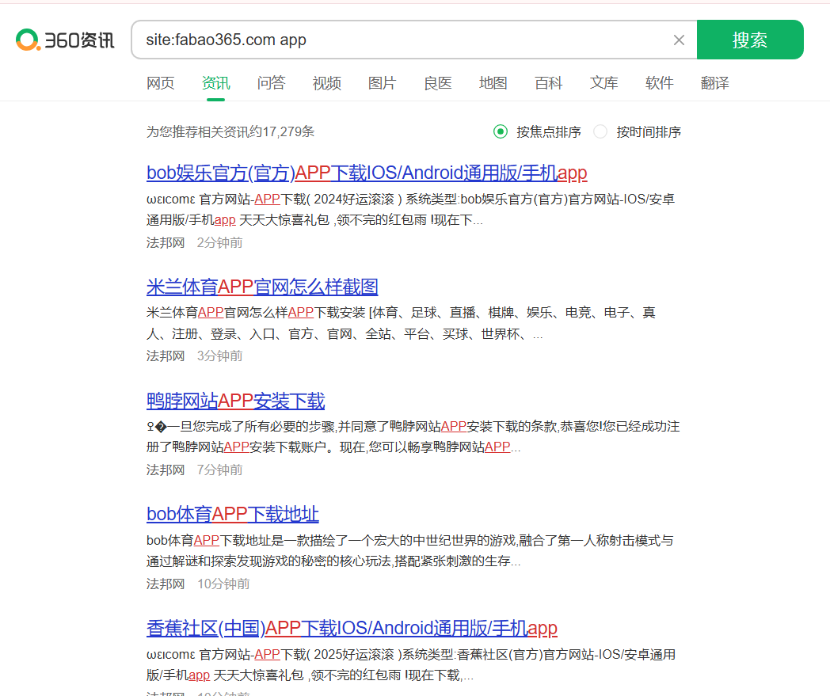This screenshot has height=696, width=830.
Task: Switch to the 视频 tab
Action: (326, 83)
